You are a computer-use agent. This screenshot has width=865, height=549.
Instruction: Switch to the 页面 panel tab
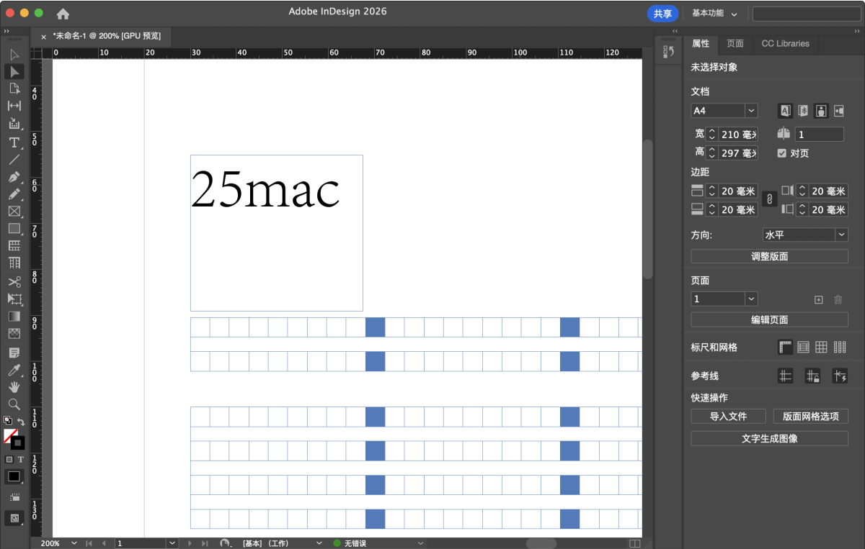pos(735,44)
